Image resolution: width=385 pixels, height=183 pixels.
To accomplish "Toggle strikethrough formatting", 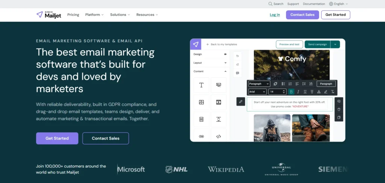I will (312, 91).
